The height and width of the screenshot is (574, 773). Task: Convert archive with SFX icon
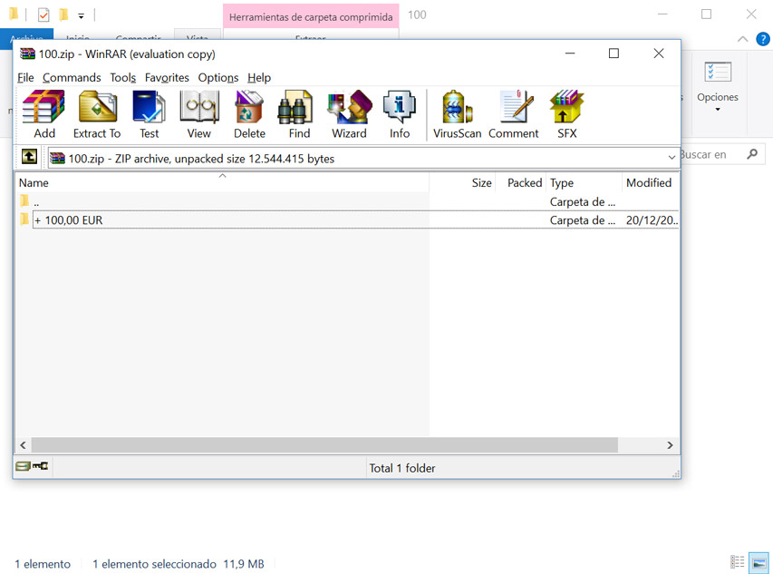click(566, 114)
